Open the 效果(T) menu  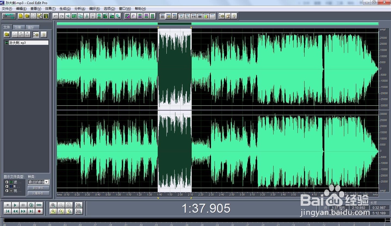tap(50, 9)
